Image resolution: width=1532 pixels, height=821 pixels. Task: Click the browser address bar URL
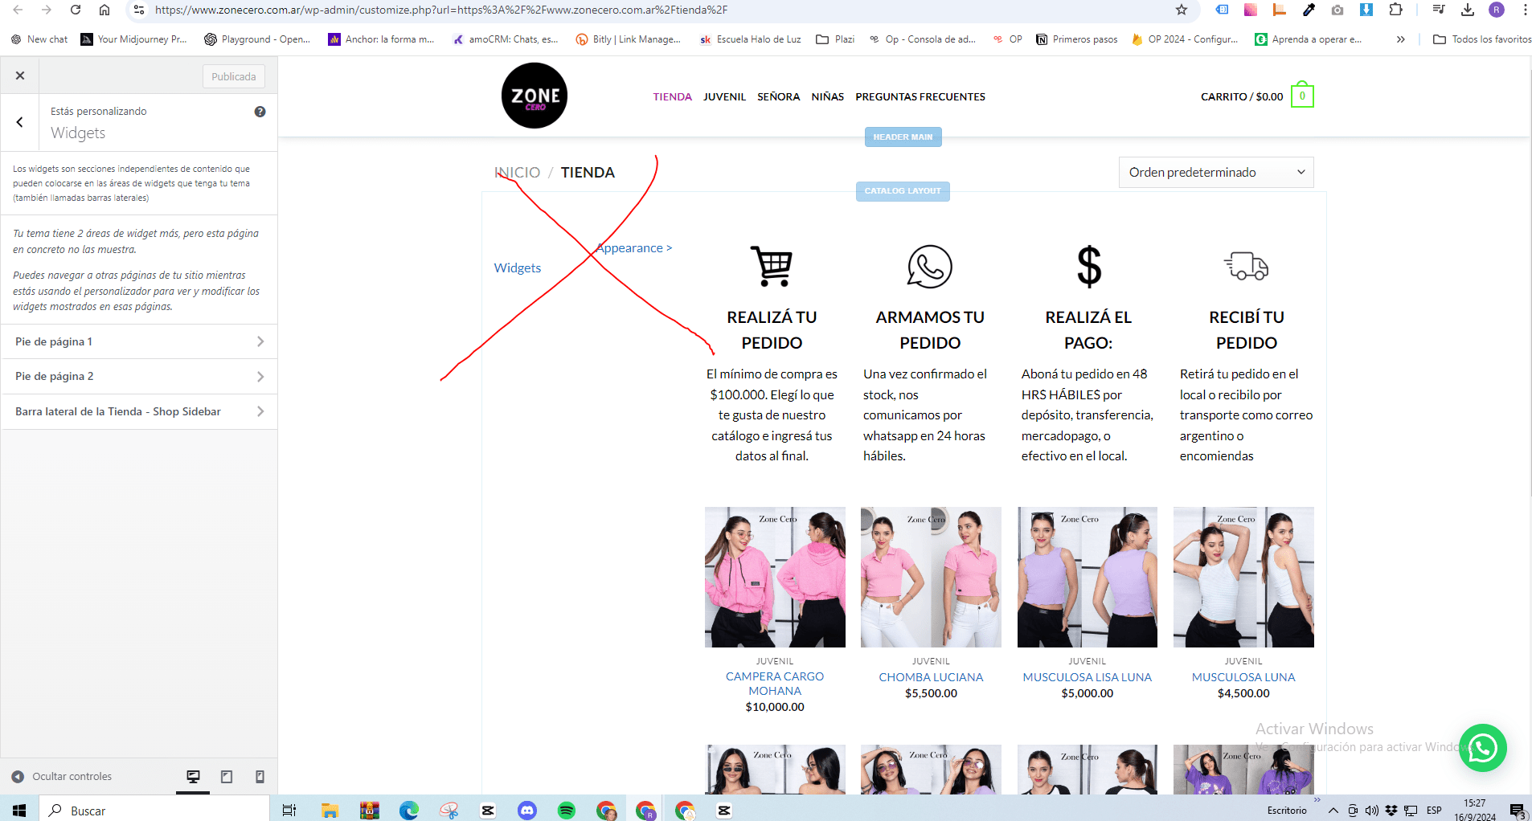(x=441, y=10)
